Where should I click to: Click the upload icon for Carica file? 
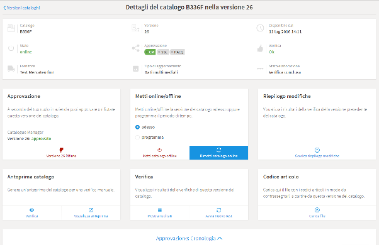(317, 210)
